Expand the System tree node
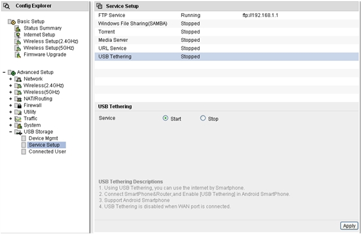This screenshot has height=236, width=362. click(10, 125)
